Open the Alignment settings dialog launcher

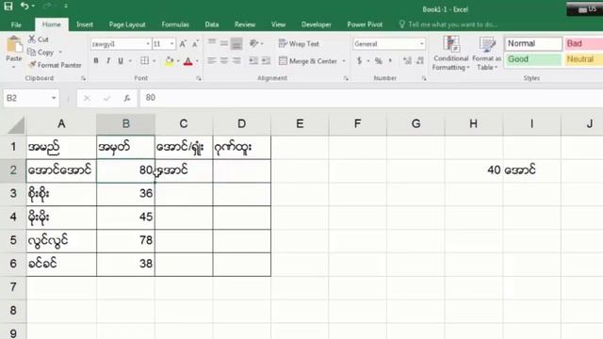tap(346, 78)
